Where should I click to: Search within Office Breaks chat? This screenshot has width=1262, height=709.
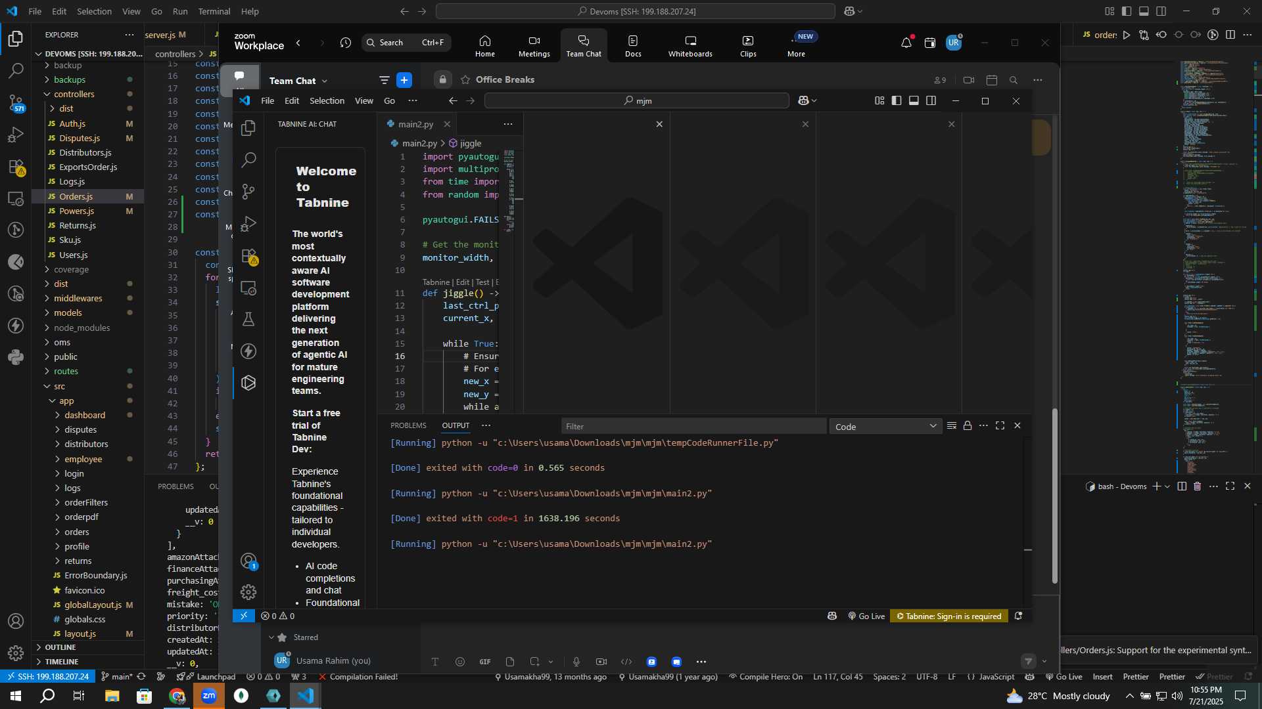(1014, 80)
